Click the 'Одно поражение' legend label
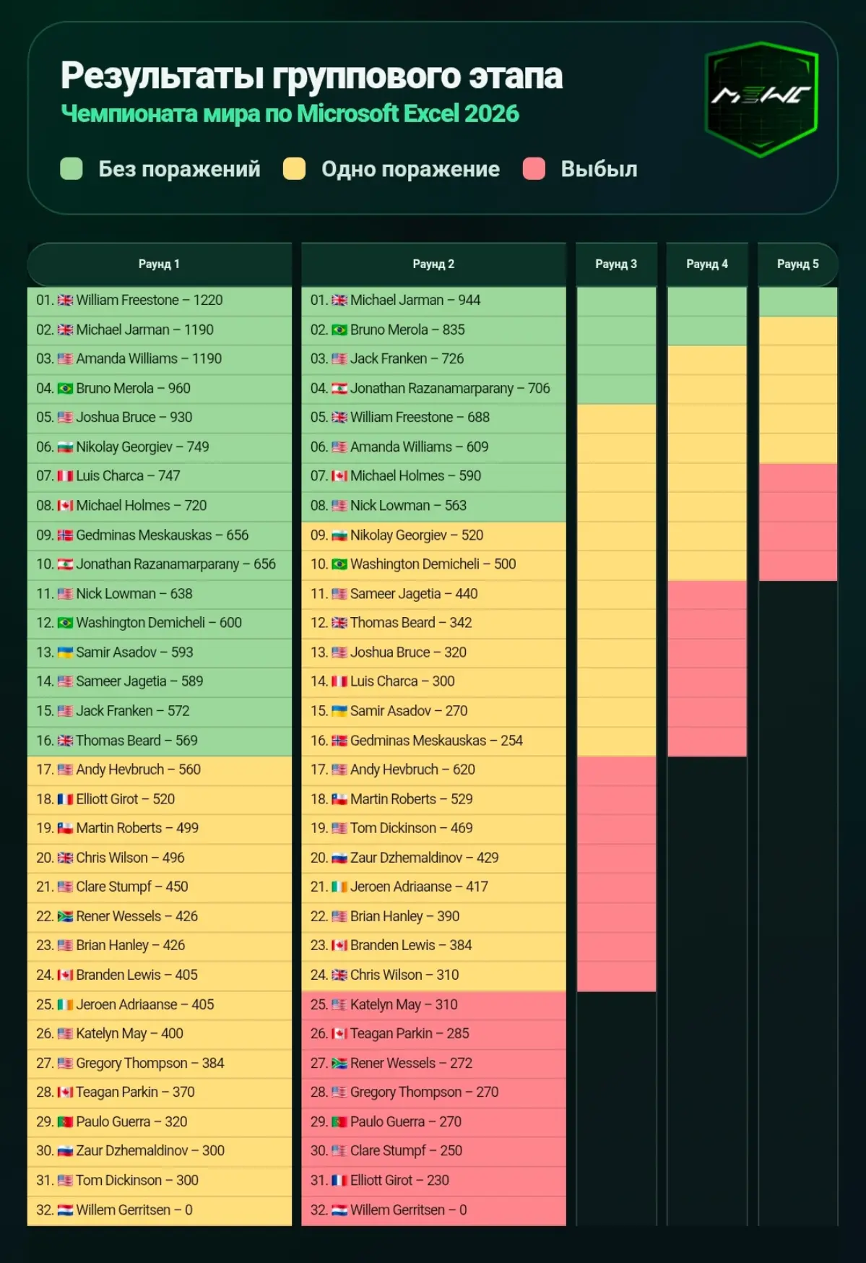This screenshot has height=1263, width=866. pyautogui.click(x=410, y=170)
